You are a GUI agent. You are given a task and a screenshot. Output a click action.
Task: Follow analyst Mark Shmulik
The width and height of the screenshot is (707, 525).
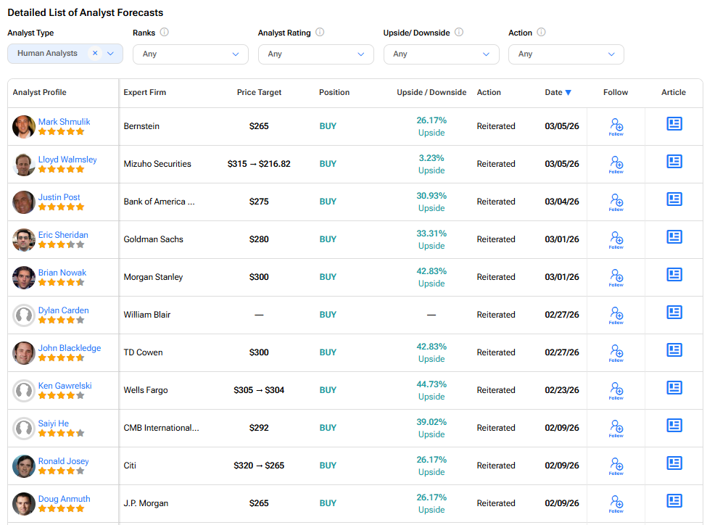(x=616, y=126)
